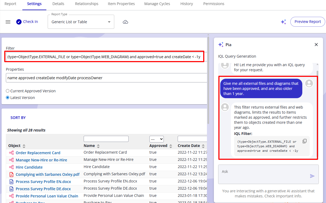Click the Name column filter input field
Viewport: 326px width, 203px height.
[x=106, y=139]
